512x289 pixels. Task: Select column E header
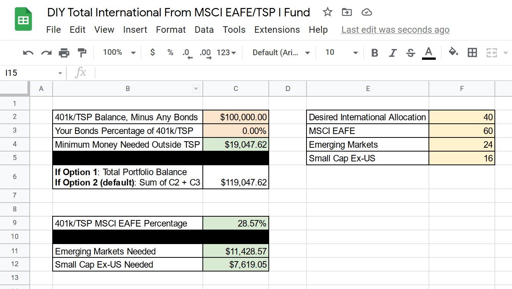point(368,89)
